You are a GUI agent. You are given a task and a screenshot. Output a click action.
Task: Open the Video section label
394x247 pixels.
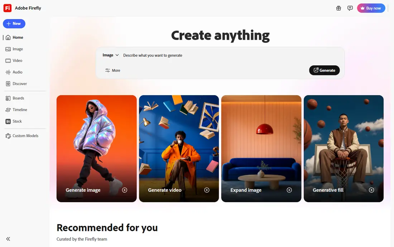coord(17,61)
